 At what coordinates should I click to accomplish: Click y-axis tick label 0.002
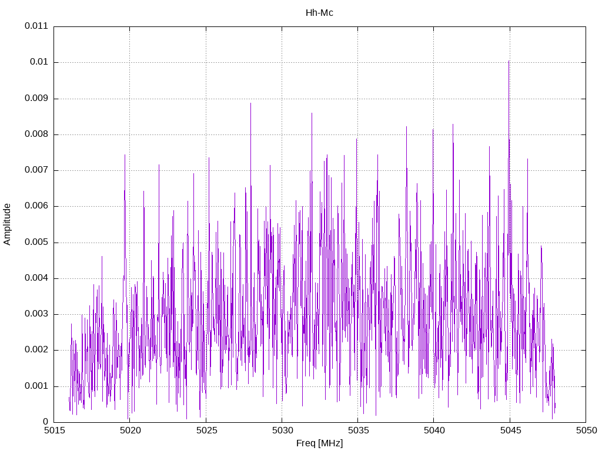pos(36,350)
